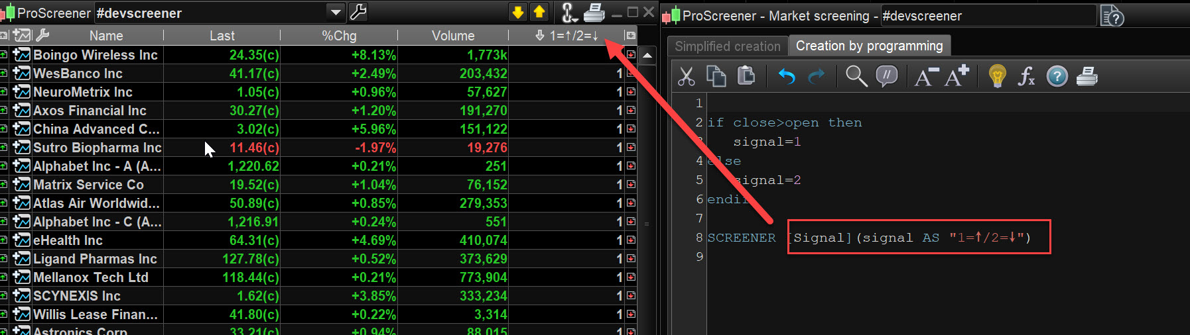Click red end-of-row icon for Ligand Pharmas
Viewport: 1190px width, 335px height.
[631, 258]
